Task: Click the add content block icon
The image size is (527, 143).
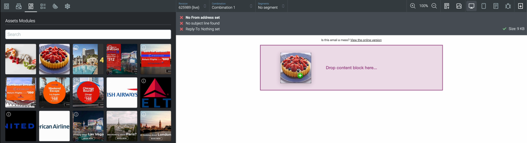Action: point(447,6)
